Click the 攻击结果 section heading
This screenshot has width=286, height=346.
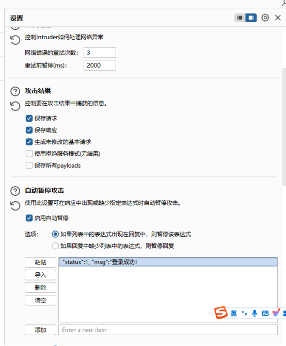38,91
